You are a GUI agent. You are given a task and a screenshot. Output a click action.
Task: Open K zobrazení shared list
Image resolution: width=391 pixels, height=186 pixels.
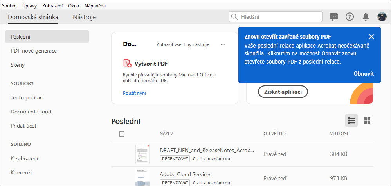click(24, 158)
